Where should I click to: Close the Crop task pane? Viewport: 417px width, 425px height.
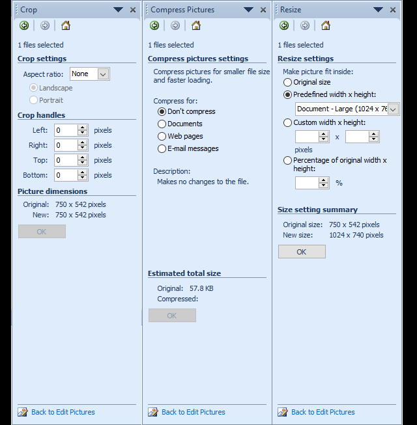[133, 10]
